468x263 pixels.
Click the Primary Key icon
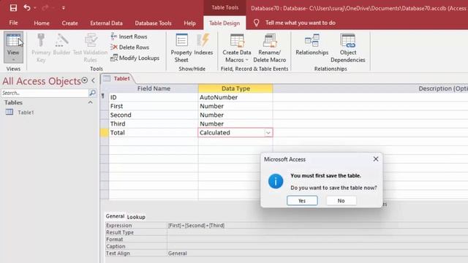[41, 40]
